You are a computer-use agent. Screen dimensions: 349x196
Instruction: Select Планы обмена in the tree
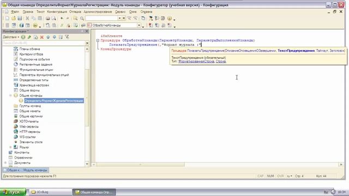(x=29, y=49)
